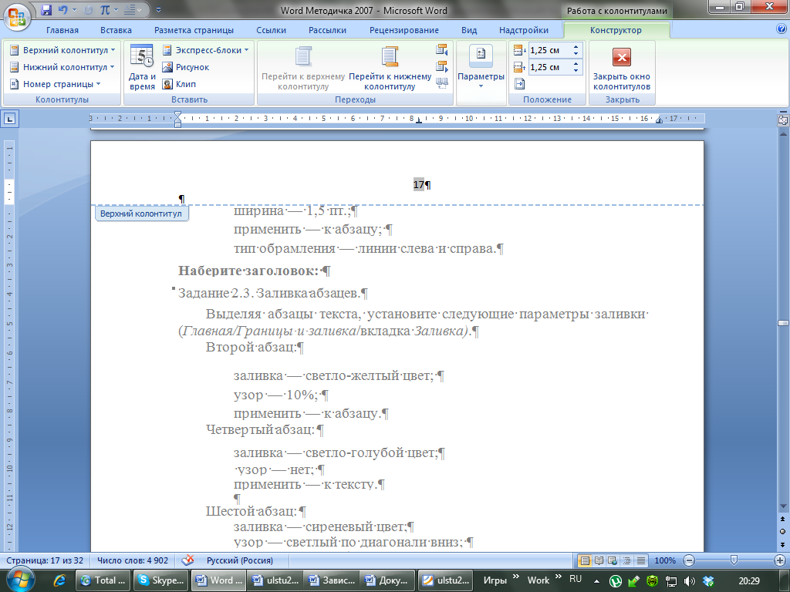The height and width of the screenshot is (592, 790).
Task: Click spelling check status icon
Action: tap(187, 560)
